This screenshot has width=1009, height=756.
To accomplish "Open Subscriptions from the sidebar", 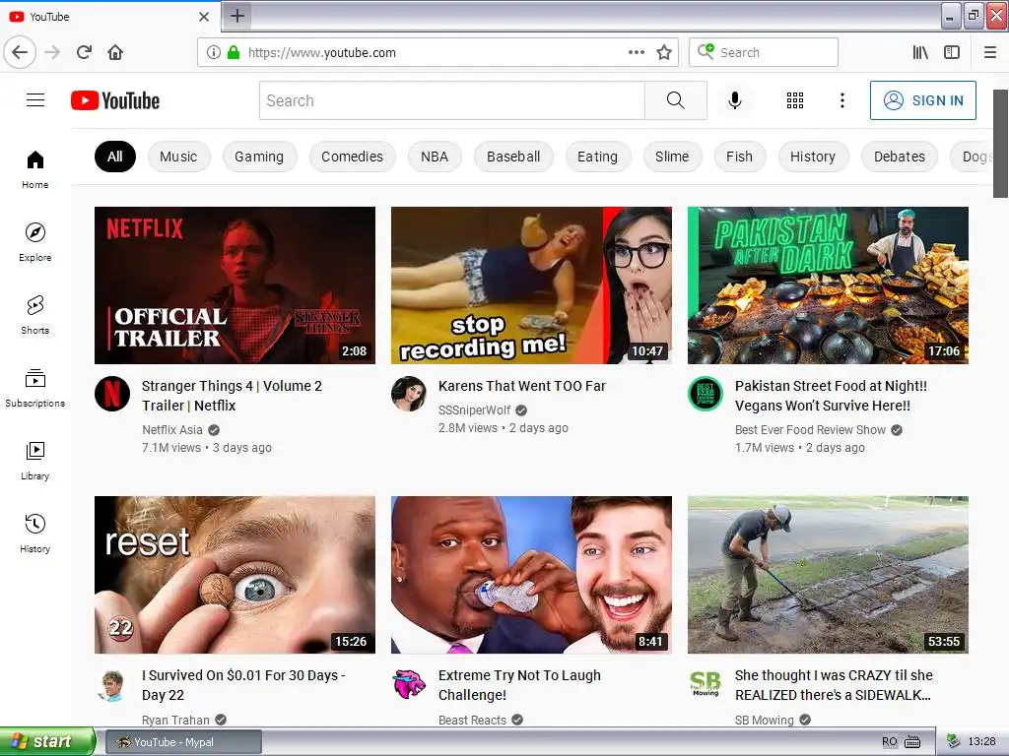I will [35, 388].
